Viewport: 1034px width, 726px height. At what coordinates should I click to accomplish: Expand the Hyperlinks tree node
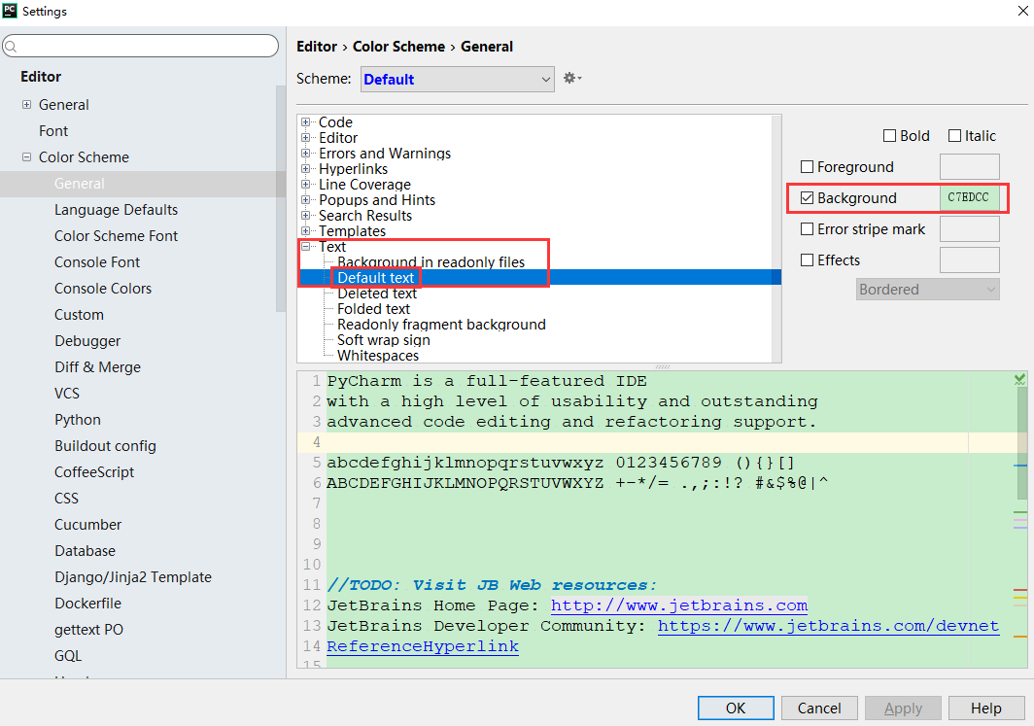tap(305, 169)
